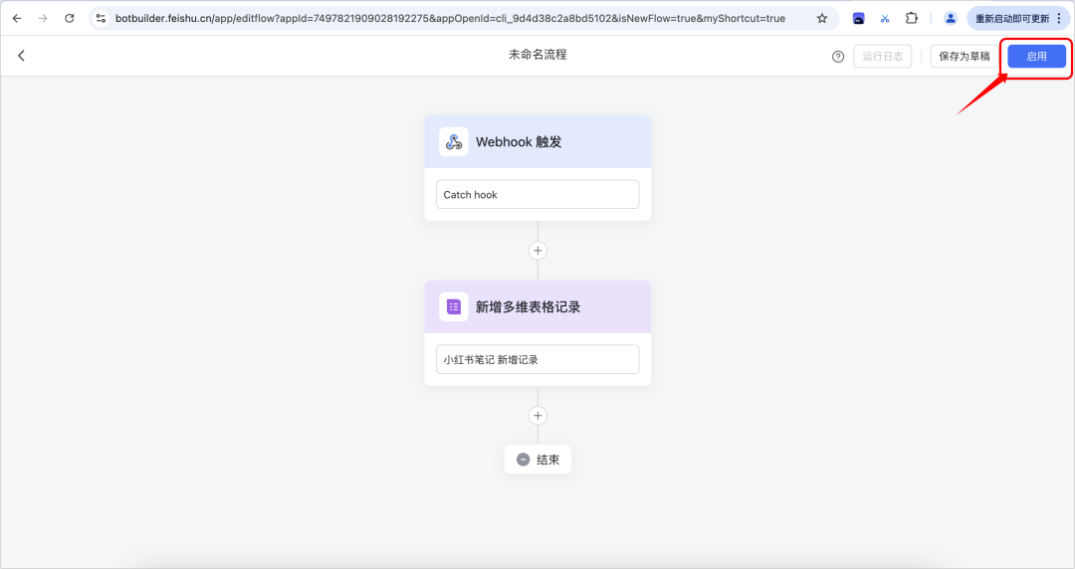This screenshot has width=1075, height=569.
Task: Click 保存为草稿 to save draft
Action: click(964, 57)
